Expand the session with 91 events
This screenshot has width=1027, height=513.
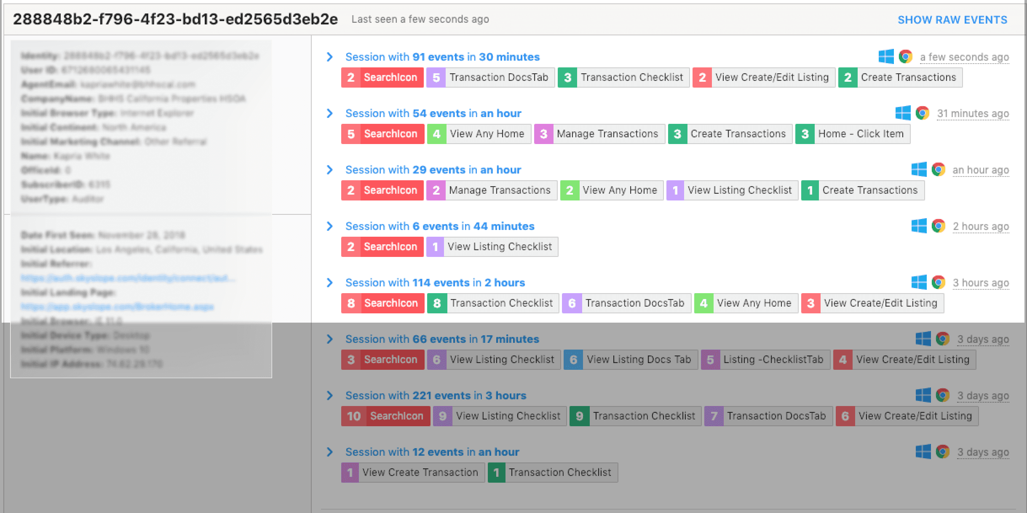coord(330,57)
